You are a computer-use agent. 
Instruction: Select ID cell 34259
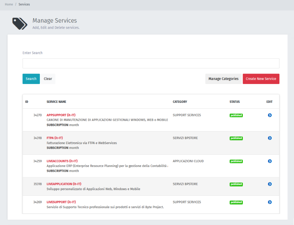click(x=38, y=161)
